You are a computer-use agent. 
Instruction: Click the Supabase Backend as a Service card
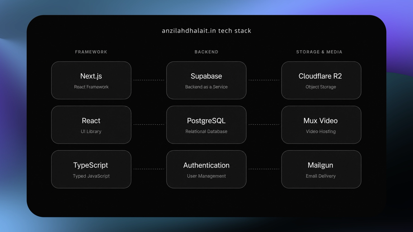click(206, 80)
